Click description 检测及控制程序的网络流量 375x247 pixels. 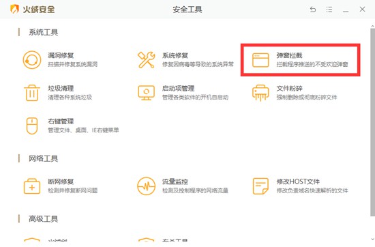(195, 191)
